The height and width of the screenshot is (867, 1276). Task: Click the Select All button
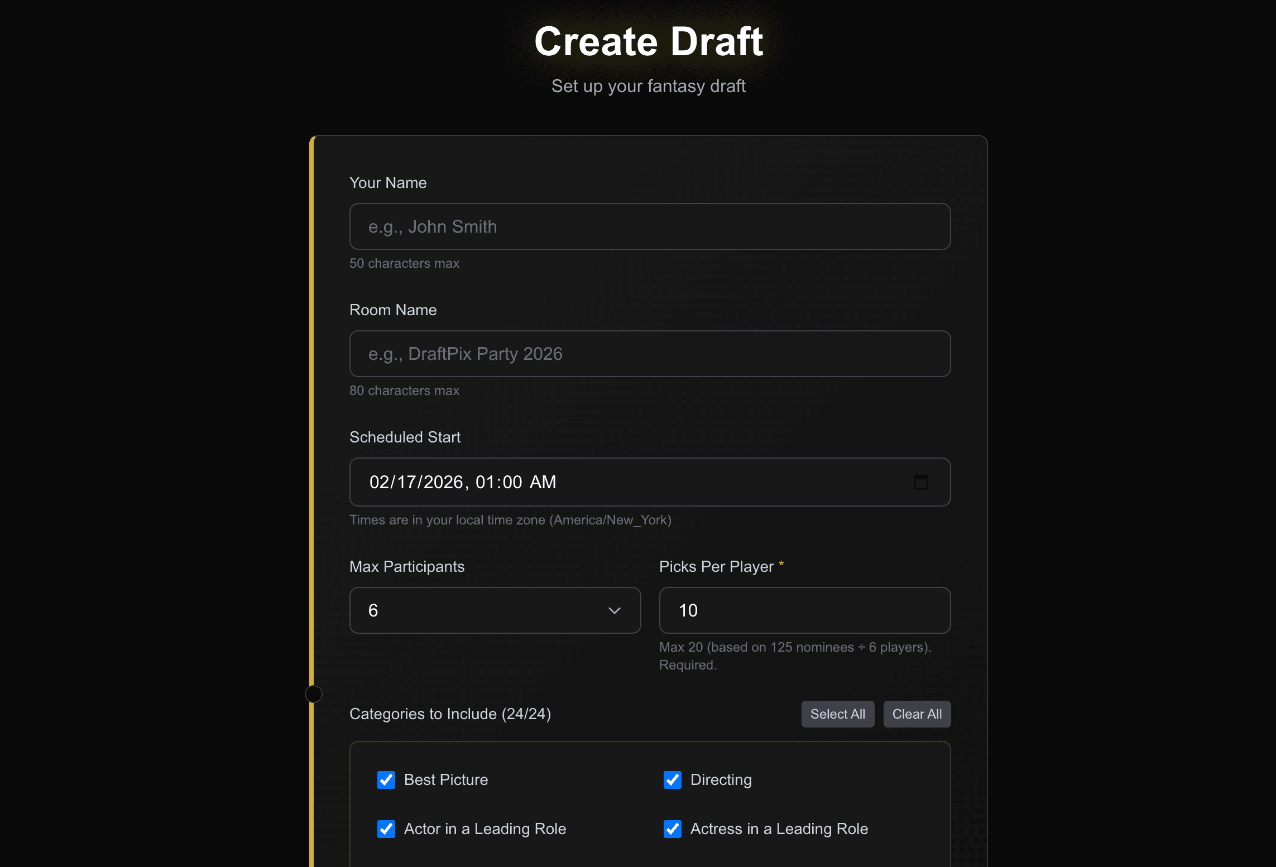click(837, 714)
